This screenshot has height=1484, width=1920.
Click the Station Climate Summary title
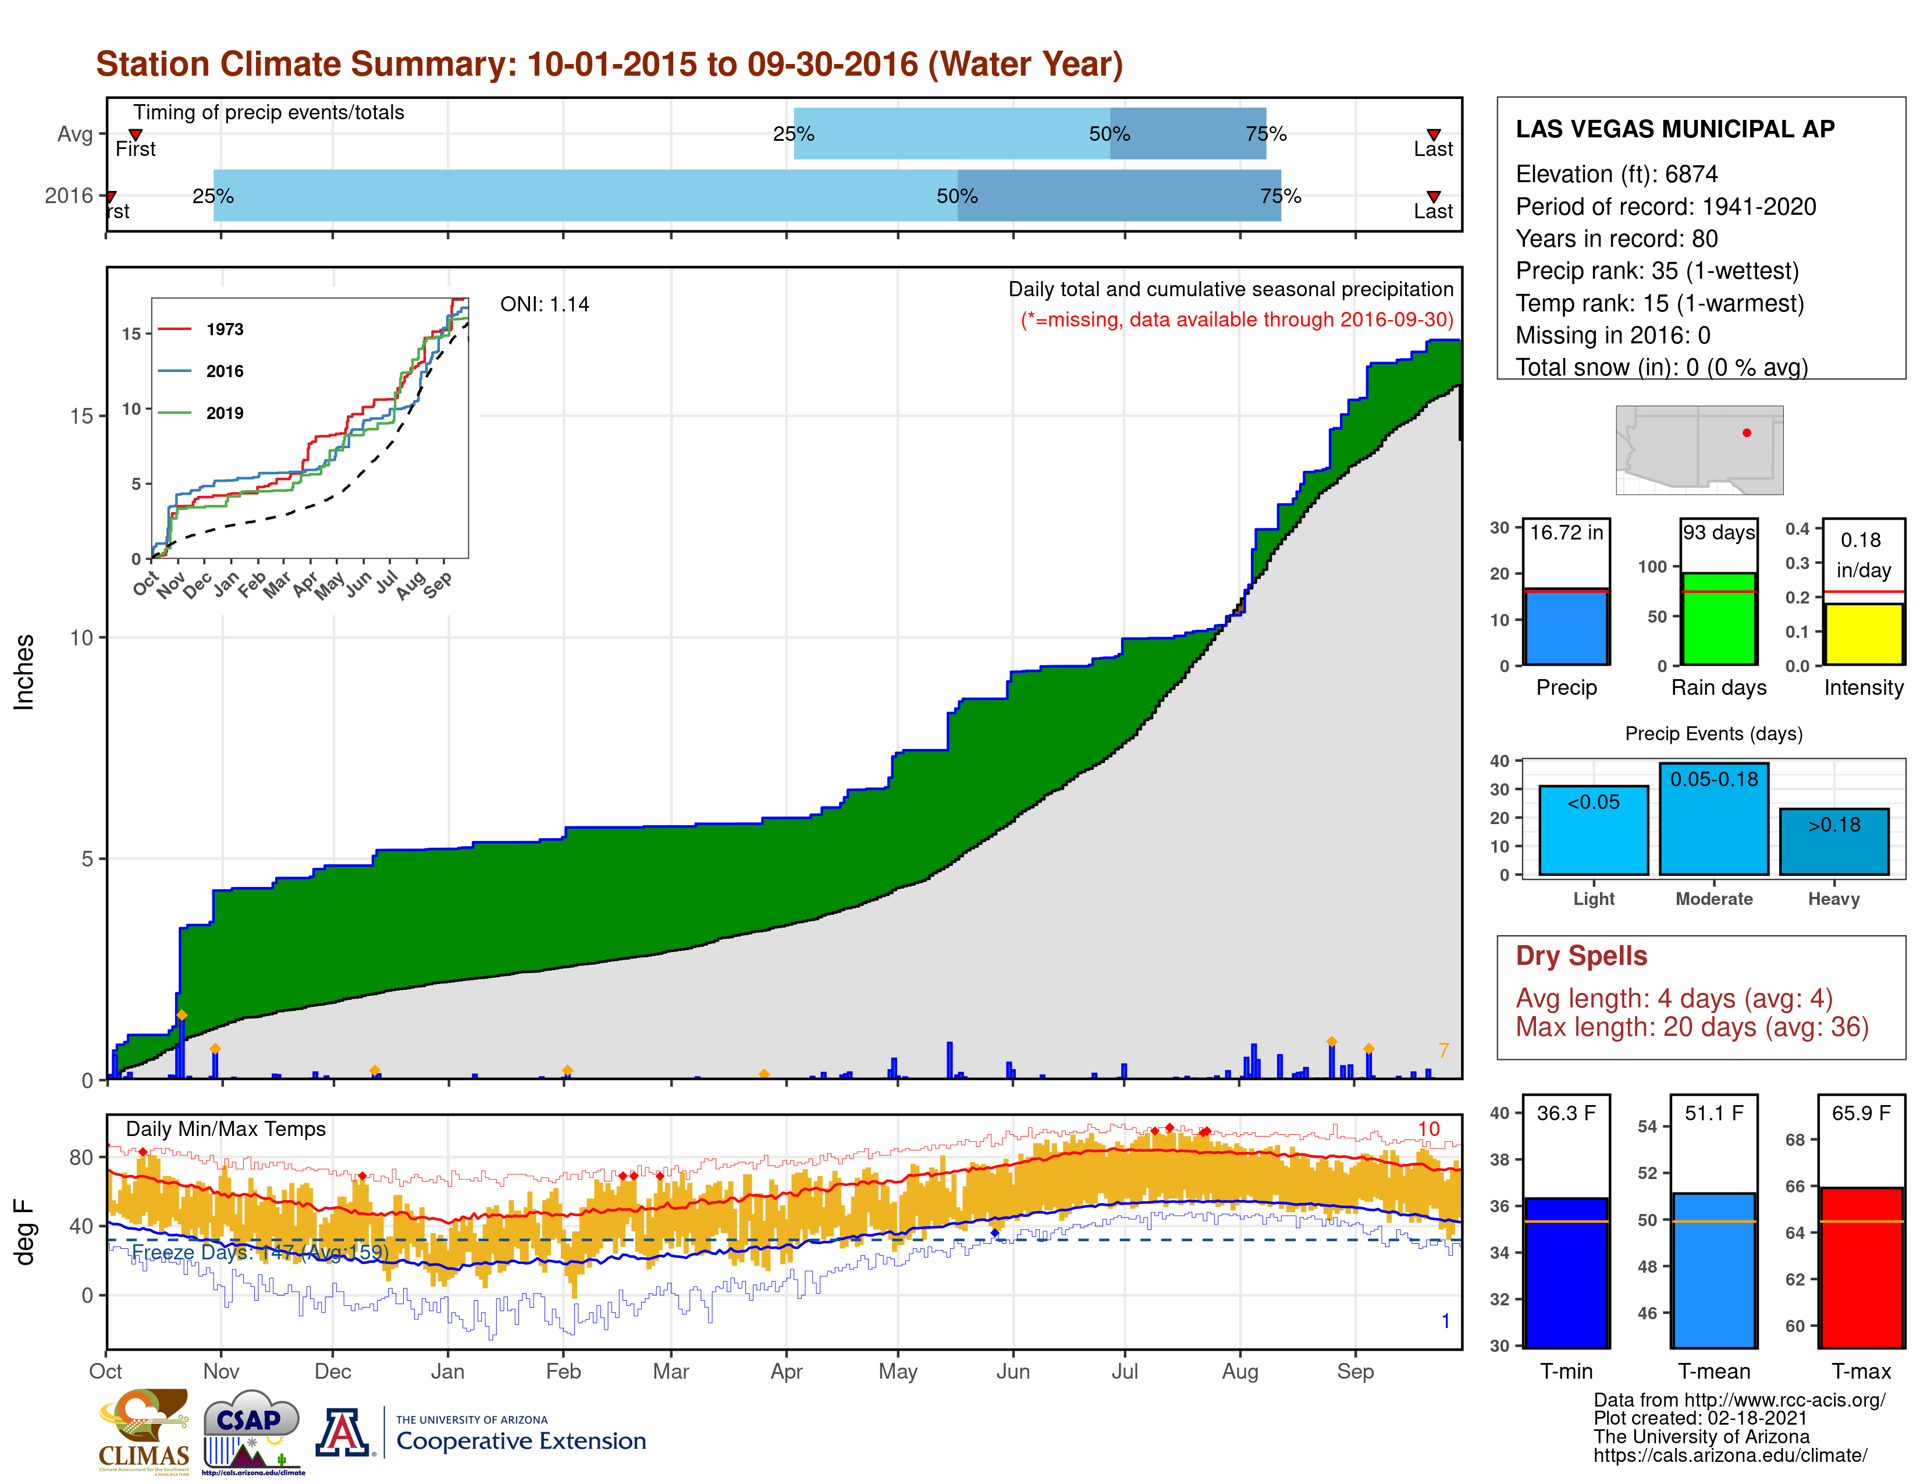609,64
